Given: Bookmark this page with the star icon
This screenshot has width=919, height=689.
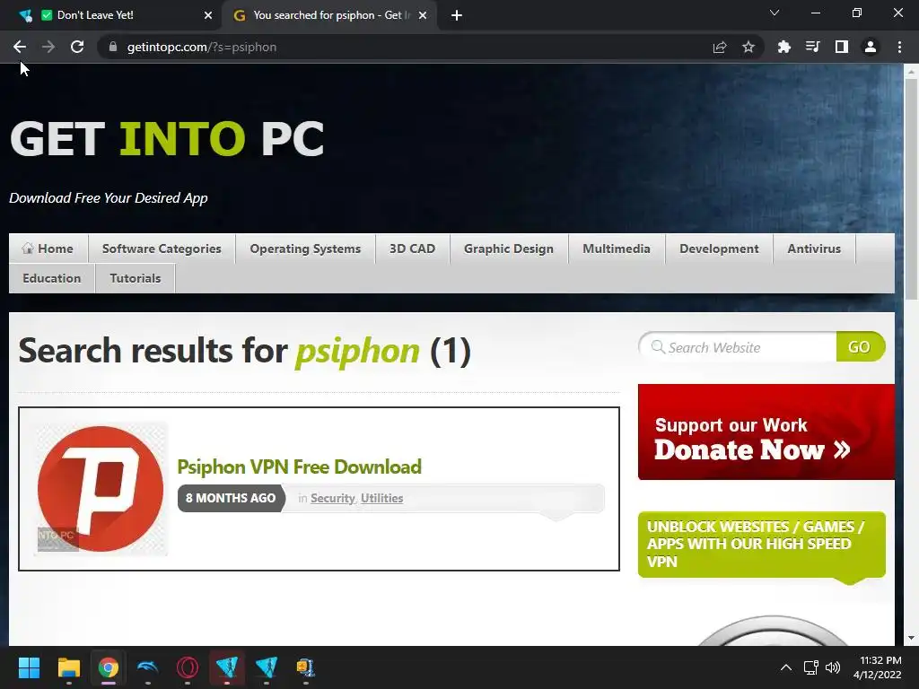Looking at the screenshot, I should (x=748, y=47).
